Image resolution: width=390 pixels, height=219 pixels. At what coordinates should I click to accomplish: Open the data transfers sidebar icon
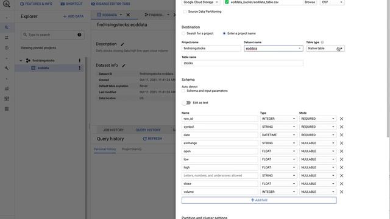tap(7, 38)
